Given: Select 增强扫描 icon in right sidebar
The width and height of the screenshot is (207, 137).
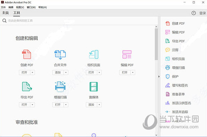Looking at the screenshot, I should coord(168,68).
